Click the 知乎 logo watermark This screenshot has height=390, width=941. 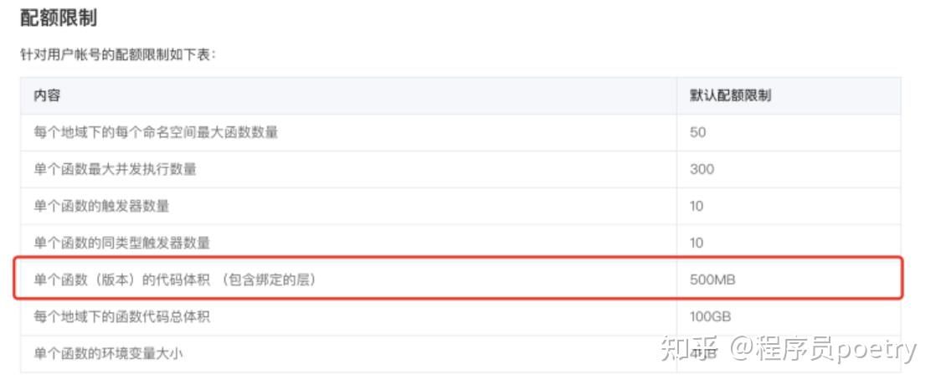coord(691,349)
